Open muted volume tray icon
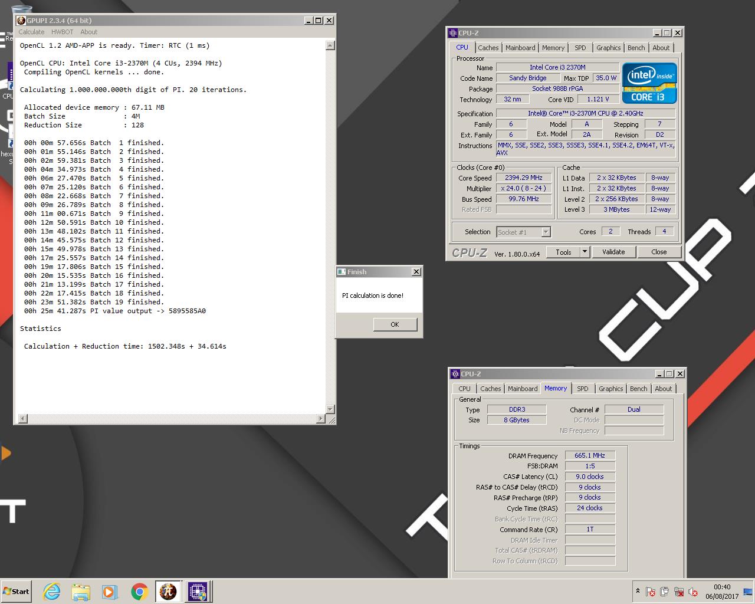Image resolution: width=755 pixels, height=604 pixels. tap(693, 592)
